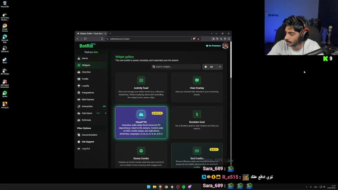
Task: Select the Recycle Bin desktop icon
Action: click(x=5, y=4)
